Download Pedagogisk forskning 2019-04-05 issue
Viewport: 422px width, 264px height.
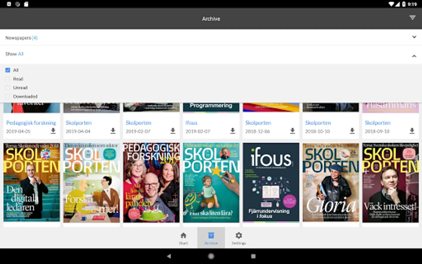click(53, 131)
